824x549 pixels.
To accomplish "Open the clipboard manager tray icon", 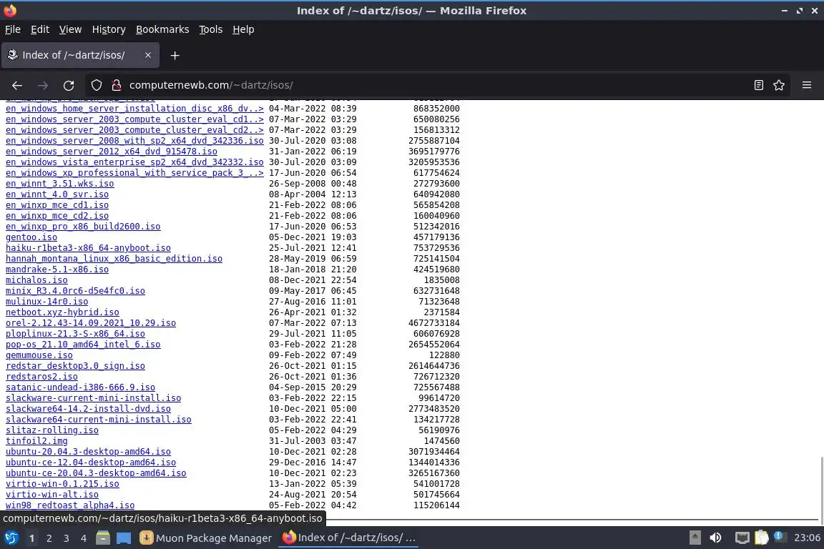I will (762, 538).
